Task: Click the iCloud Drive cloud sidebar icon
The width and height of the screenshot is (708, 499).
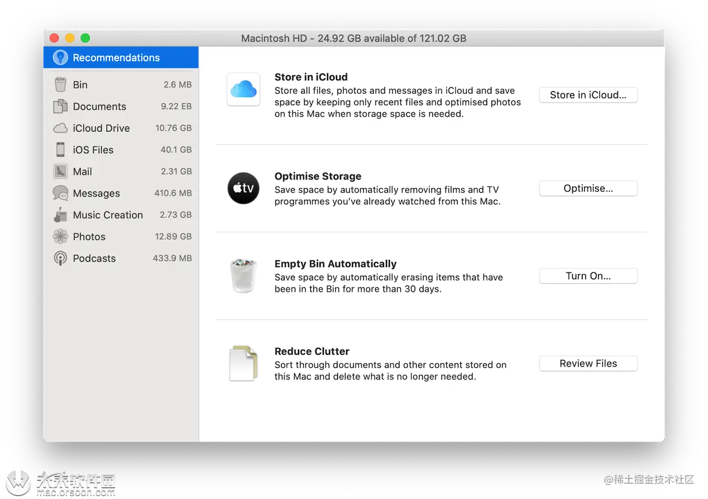Action: (60, 129)
